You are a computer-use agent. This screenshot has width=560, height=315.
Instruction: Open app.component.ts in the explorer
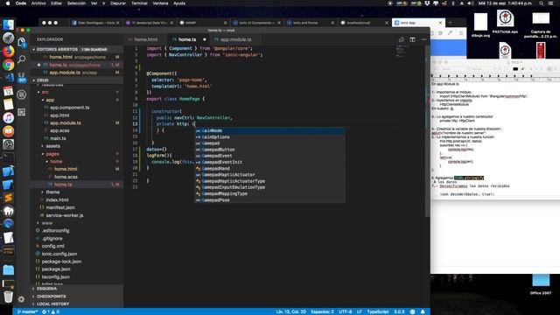click(x=70, y=108)
